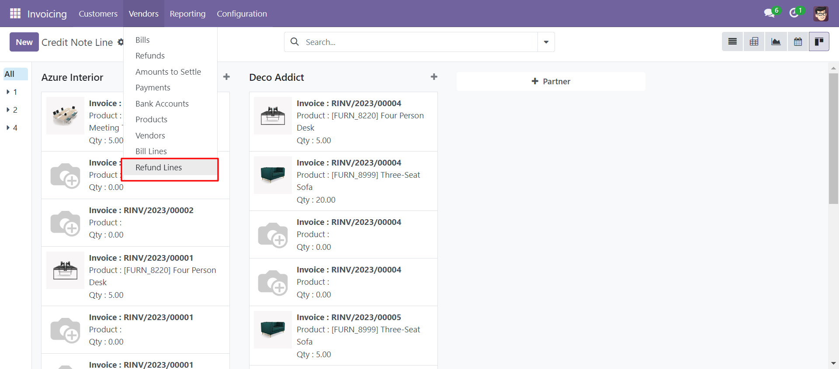839x369 pixels.
Task: Open the user avatar menu
Action: click(x=821, y=14)
